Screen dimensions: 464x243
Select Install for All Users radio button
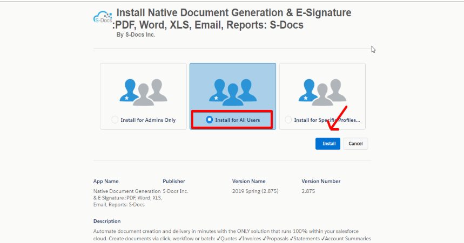click(x=209, y=120)
